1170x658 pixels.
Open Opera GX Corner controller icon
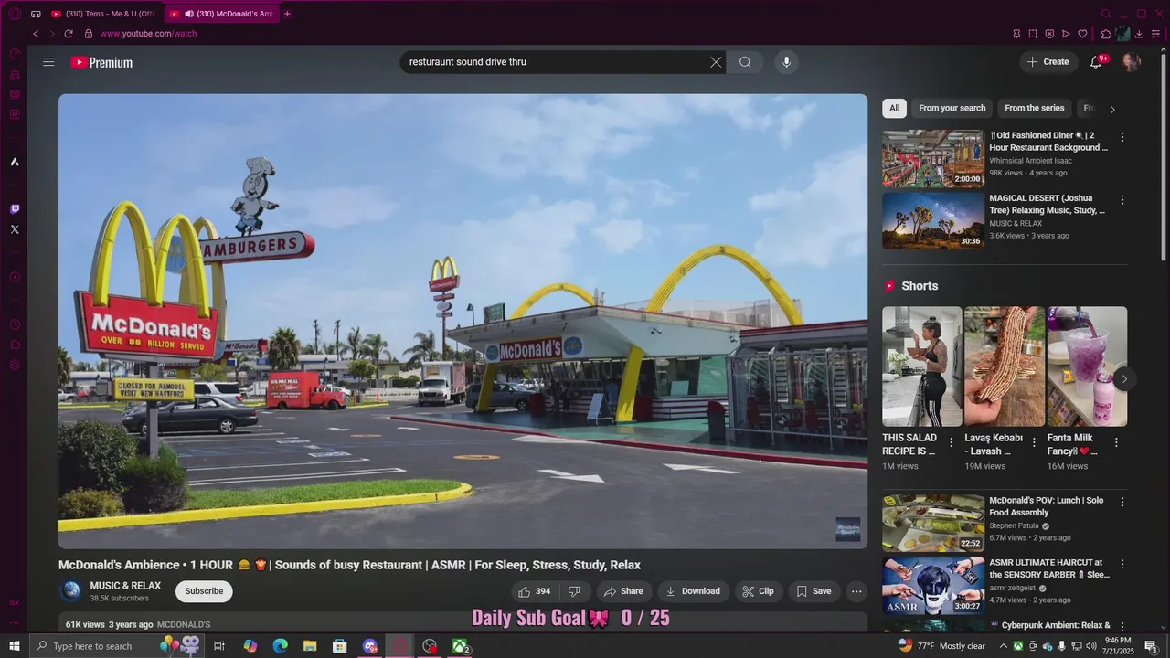coord(36,14)
